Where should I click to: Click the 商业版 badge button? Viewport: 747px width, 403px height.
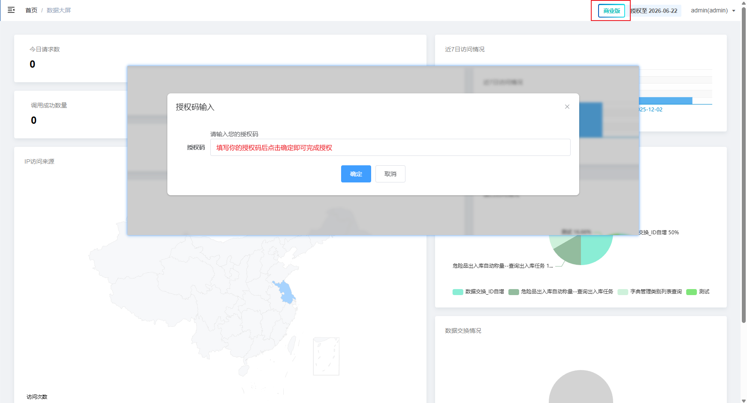[611, 11]
